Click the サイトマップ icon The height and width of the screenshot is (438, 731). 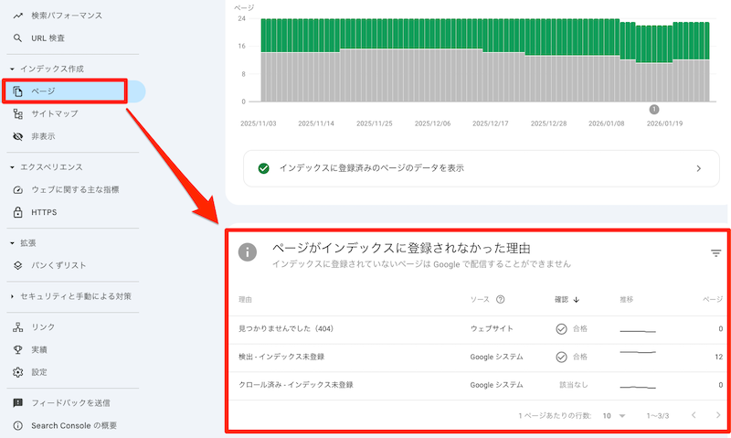point(18,113)
